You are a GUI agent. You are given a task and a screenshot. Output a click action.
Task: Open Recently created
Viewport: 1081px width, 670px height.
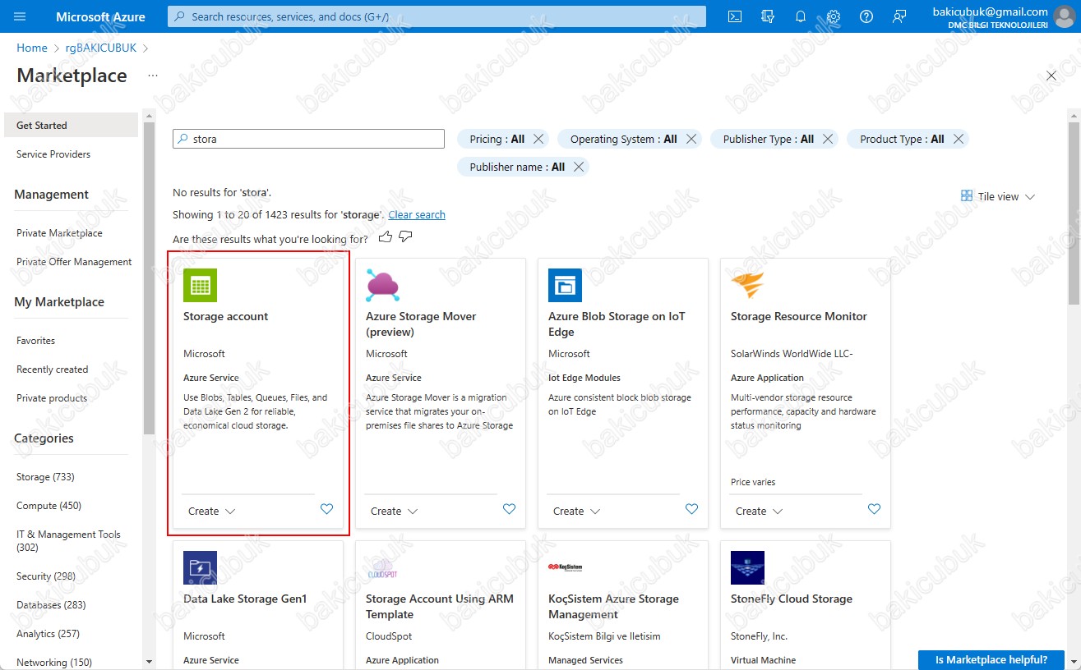coord(52,369)
